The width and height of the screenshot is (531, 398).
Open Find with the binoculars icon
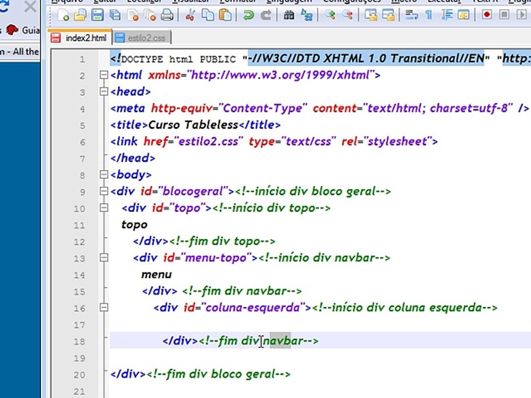click(x=289, y=15)
